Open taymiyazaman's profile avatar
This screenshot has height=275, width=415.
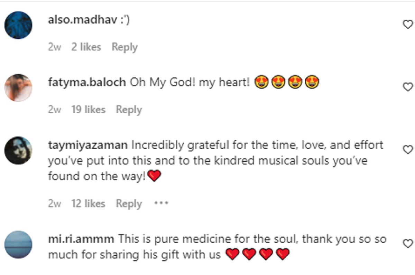(x=18, y=150)
